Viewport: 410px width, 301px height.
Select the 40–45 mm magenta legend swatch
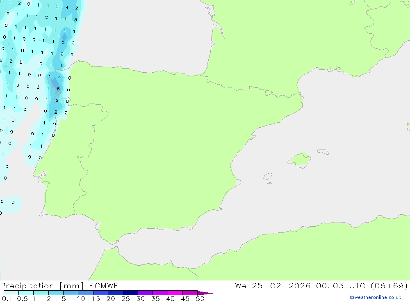pos(175,293)
